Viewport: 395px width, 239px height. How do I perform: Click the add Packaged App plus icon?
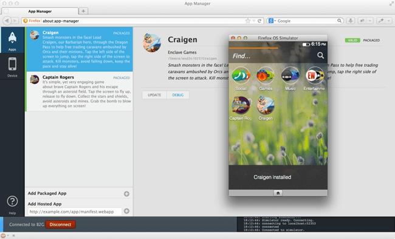126,193
